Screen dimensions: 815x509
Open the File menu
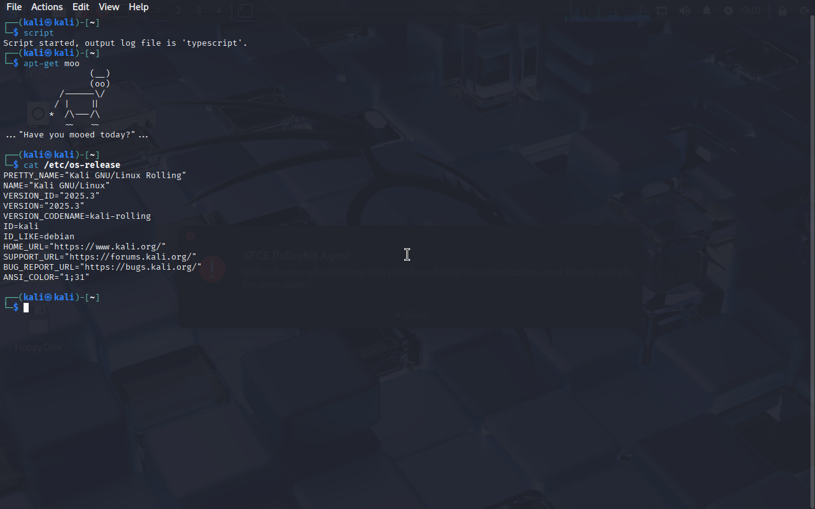[14, 7]
